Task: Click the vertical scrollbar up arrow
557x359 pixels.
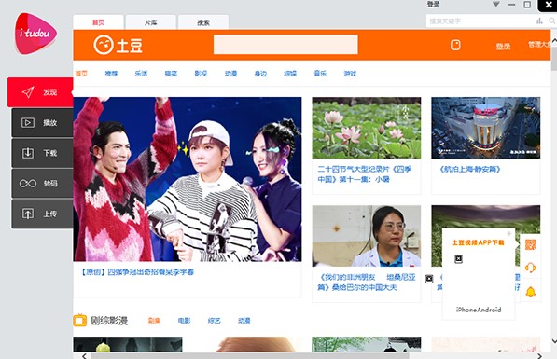Action: click(554, 42)
